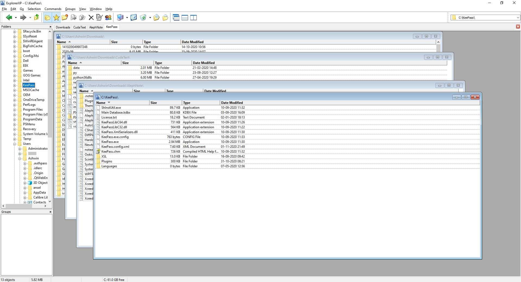Screen dimensions: 521x282
Task: Toggle the Groups star button
Action: coord(56,18)
